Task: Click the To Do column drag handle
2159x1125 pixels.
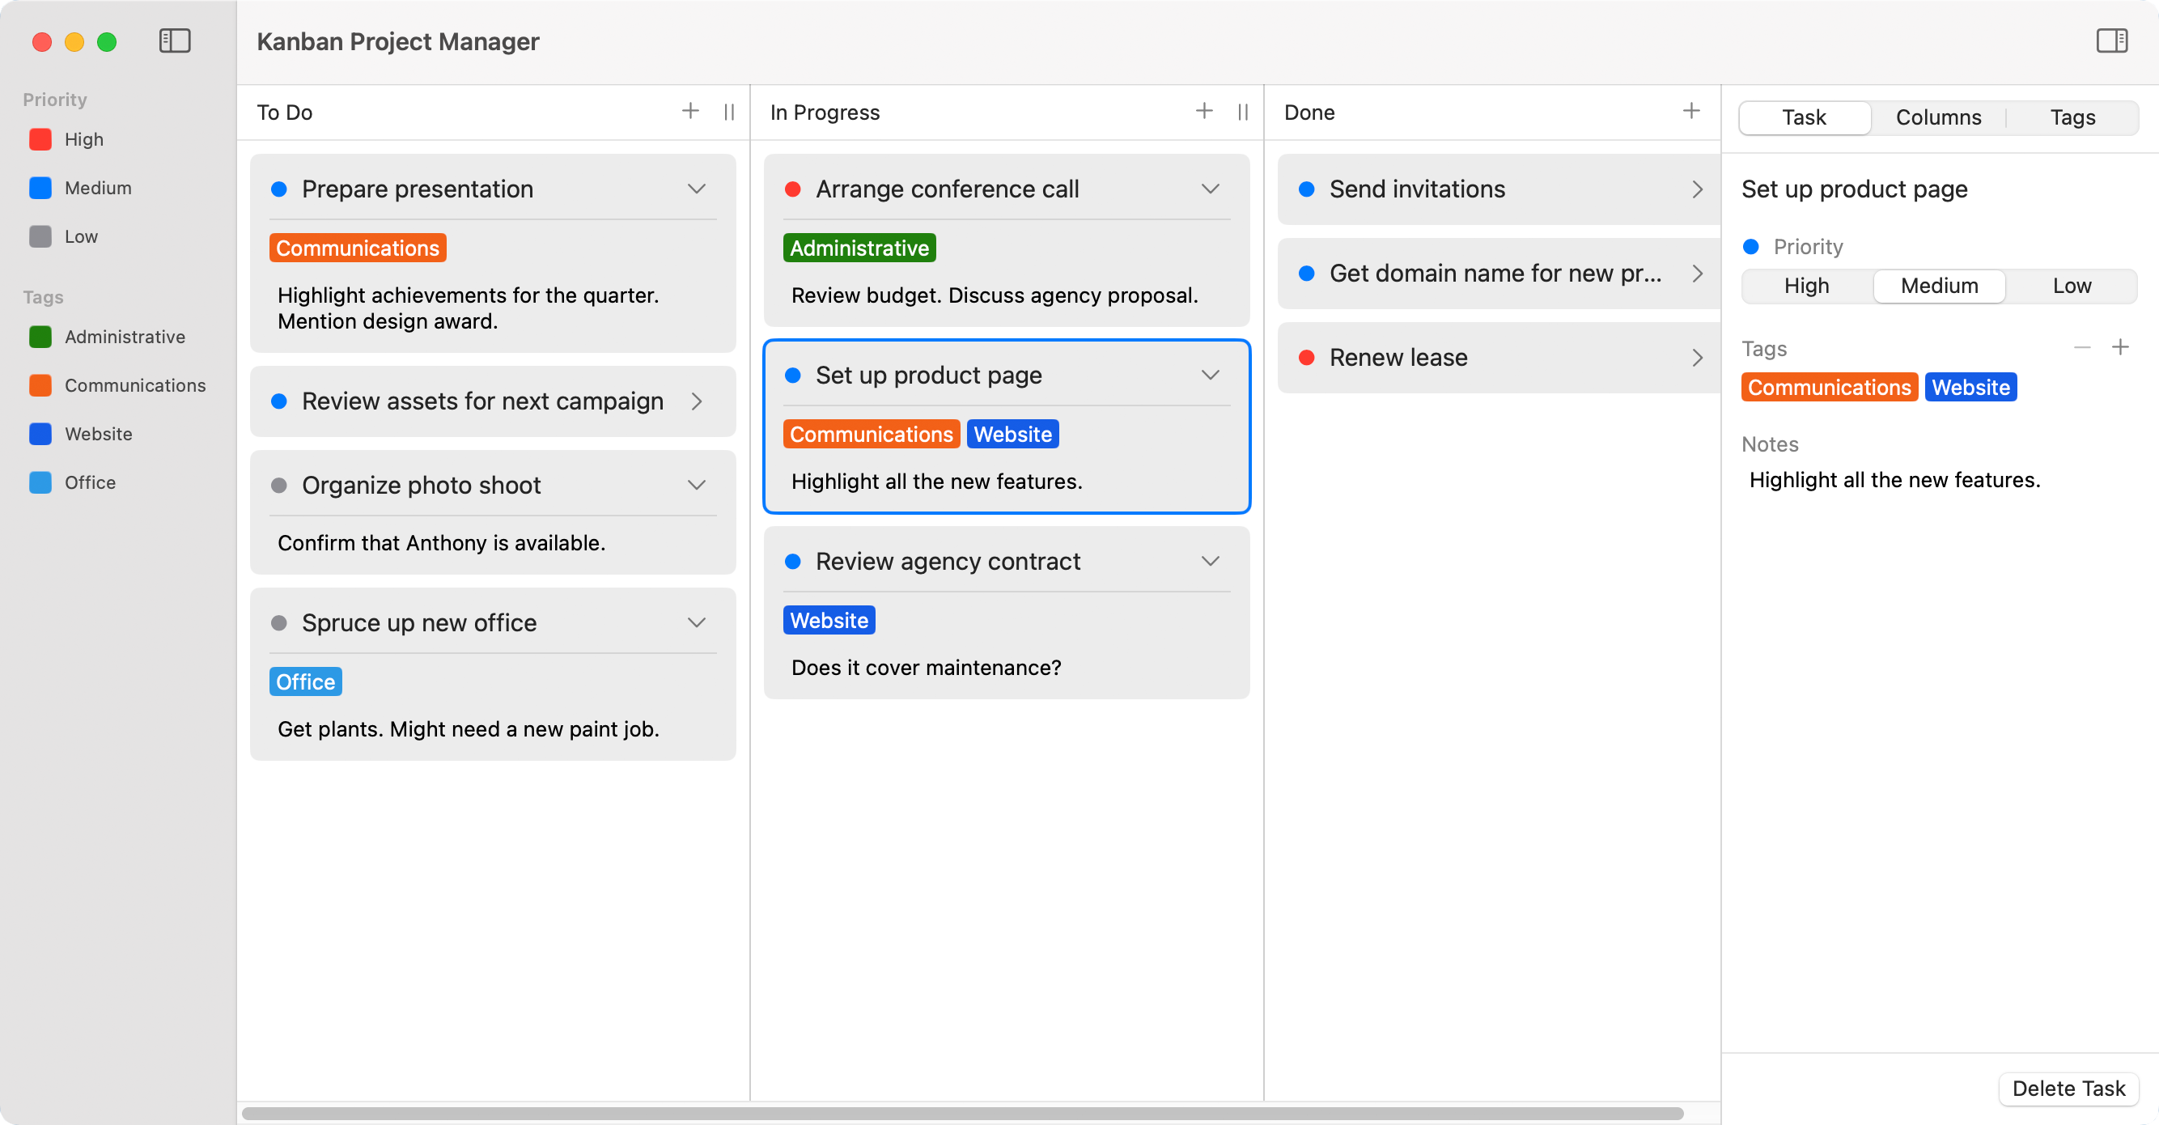Action: click(x=729, y=112)
